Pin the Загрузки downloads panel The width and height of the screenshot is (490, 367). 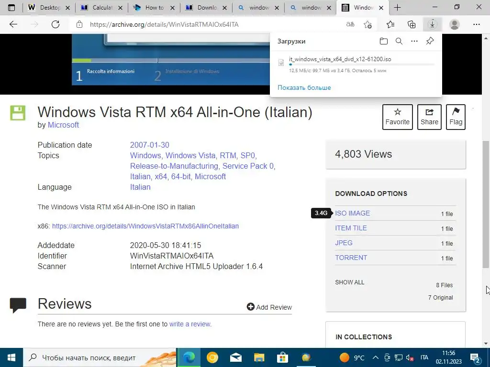point(430,41)
